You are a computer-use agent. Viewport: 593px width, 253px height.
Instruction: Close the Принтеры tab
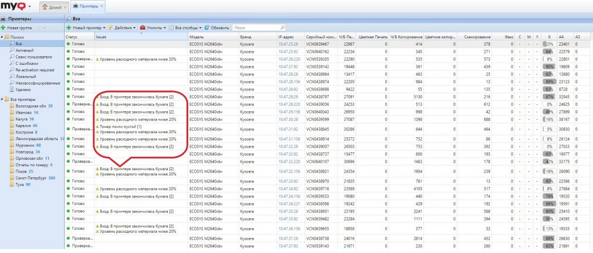point(102,6)
